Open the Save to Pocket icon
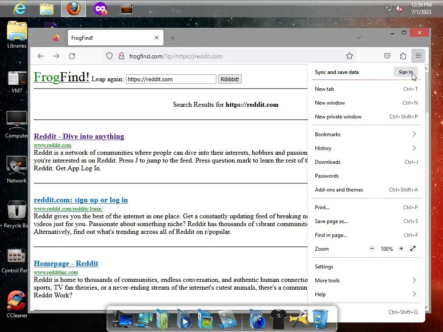The height and width of the screenshot is (332, 443). click(x=387, y=56)
